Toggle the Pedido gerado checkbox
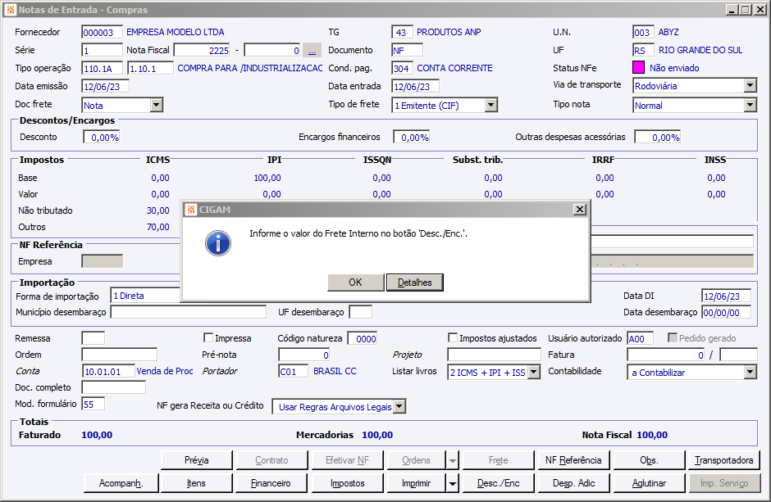This screenshot has height=502, width=771. click(x=673, y=337)
